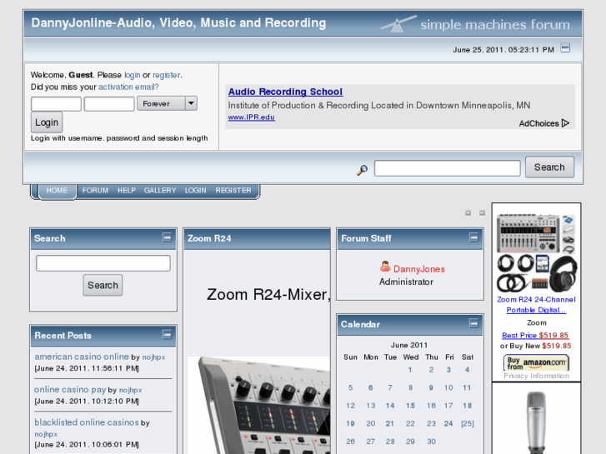This screenshot has width=606, height=454.
Task: Open the LOGIN tab
Action: (x=195, y=191)
